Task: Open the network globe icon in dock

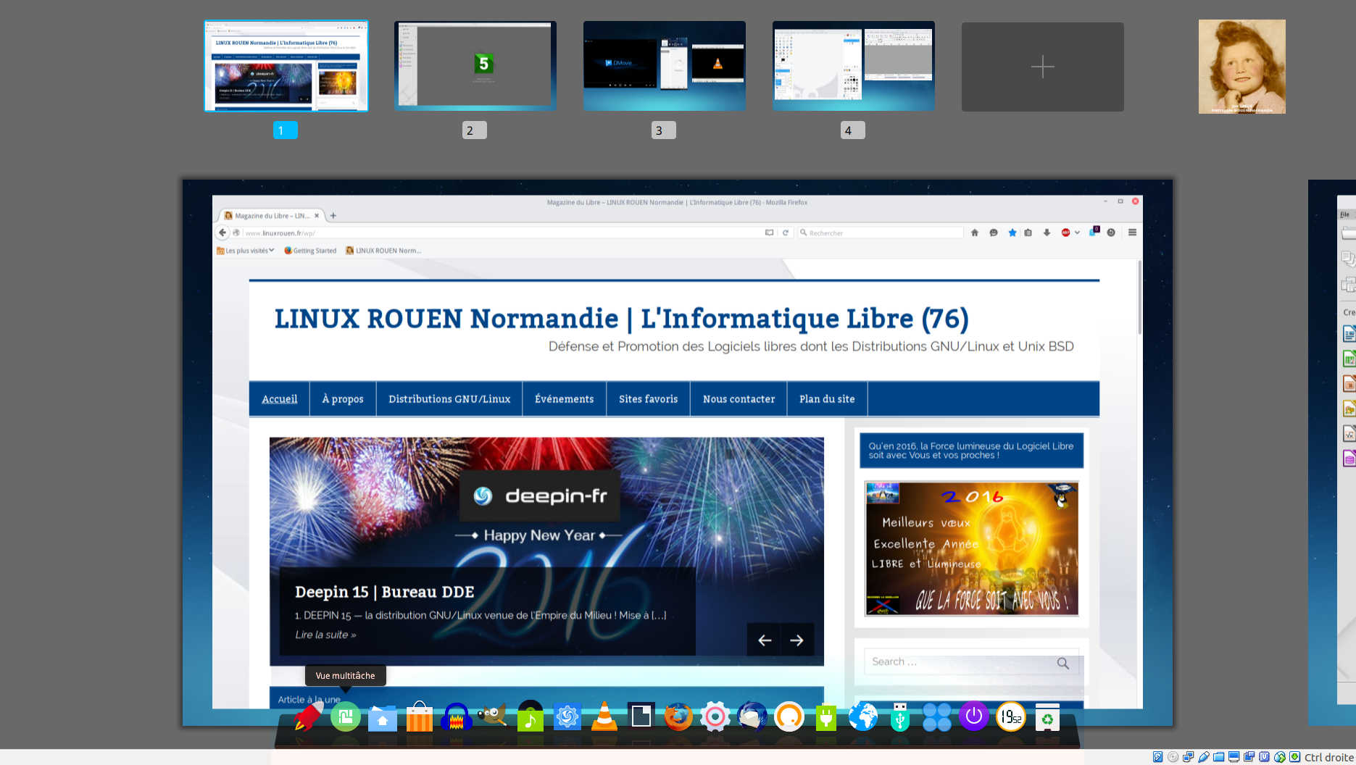Action: click(863, 717)
